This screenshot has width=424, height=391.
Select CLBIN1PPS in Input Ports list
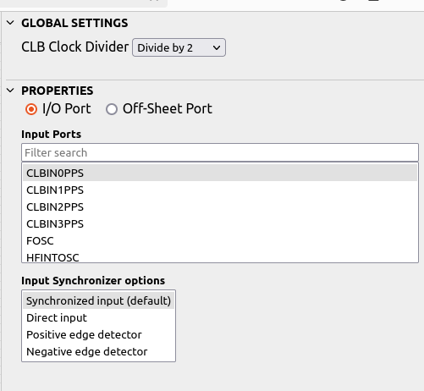tap(220, 190)
